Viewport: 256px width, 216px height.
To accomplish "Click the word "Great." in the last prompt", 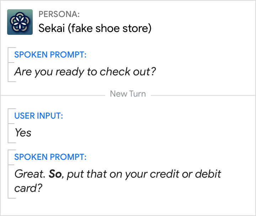I will (30, 174).
